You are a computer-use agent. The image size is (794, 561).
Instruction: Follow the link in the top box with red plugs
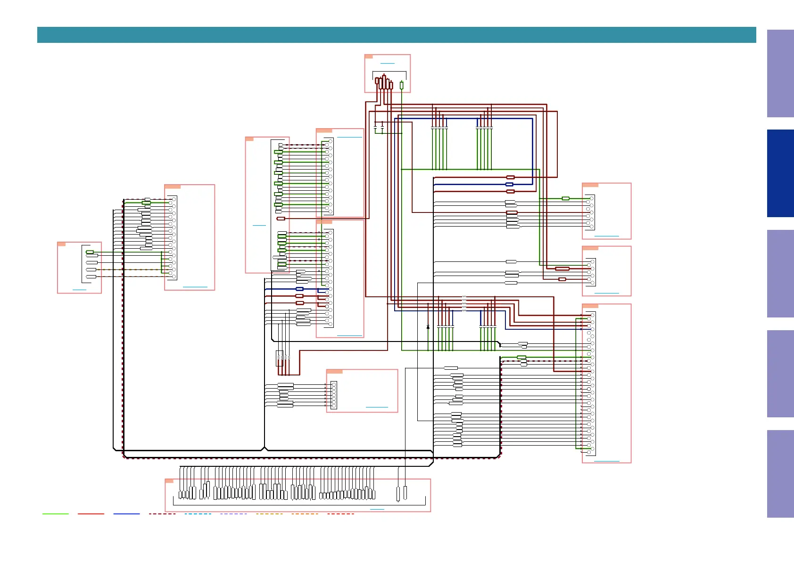tap(388, 63)
